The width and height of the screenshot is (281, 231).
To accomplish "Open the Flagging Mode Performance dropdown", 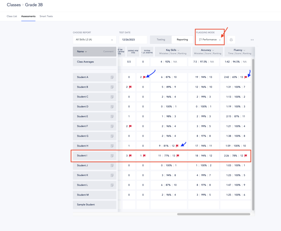I will tap(210, 40).
